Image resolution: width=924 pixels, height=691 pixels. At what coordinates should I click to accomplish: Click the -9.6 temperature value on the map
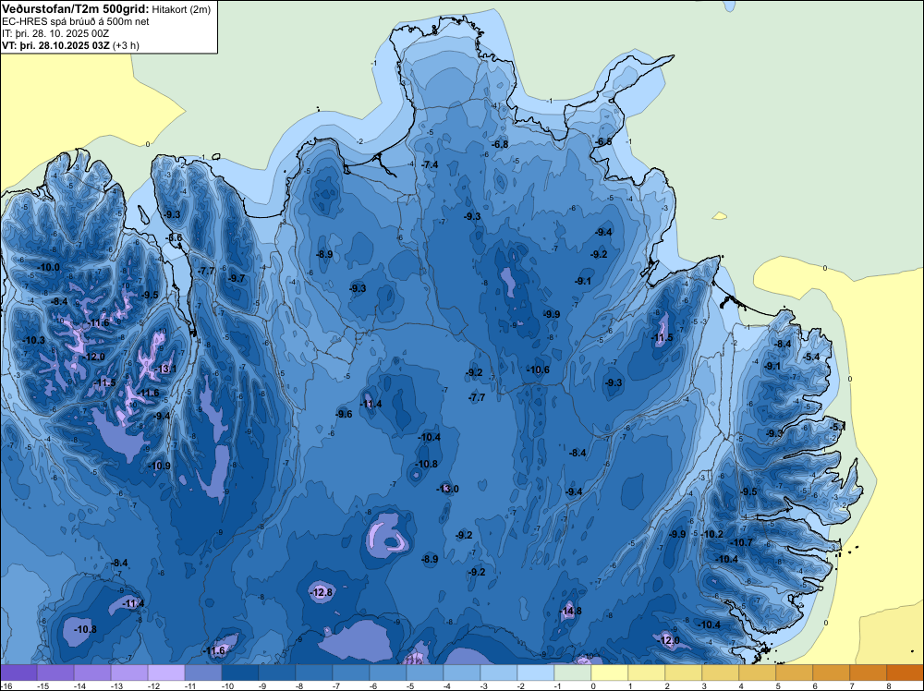click(344, 414)
